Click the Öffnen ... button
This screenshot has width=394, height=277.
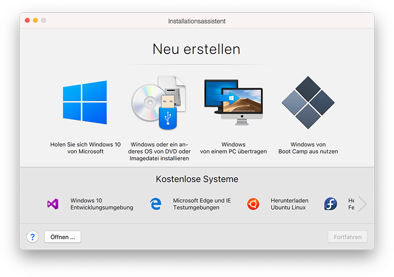point(63,237)
